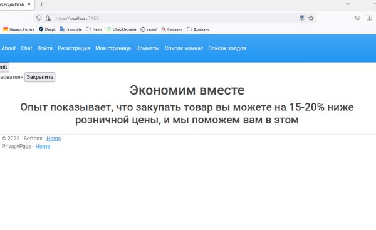
Task: Click the Закрепить button
Action: [40, 77]
